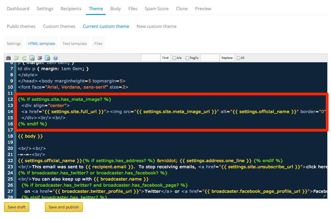331x219 pixels.
Task: Click Save and publish button
Action: click(64, 207)
